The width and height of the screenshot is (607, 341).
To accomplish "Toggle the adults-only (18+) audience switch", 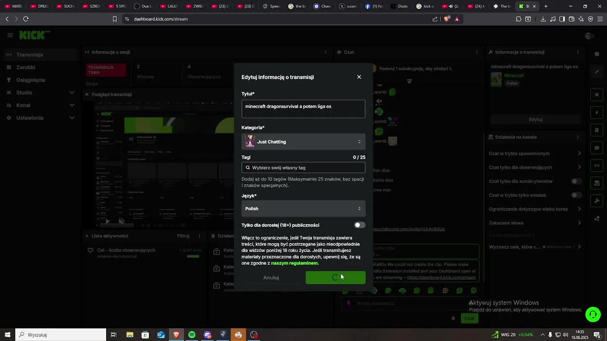I will click(360, 225).
